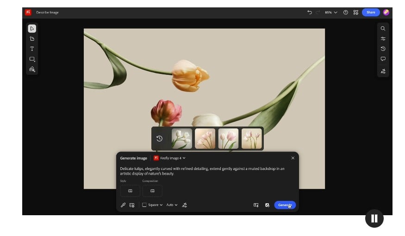Select the arrow selection tool
Viewport: 405px width, 236px height.
click(x=32, y=29)
